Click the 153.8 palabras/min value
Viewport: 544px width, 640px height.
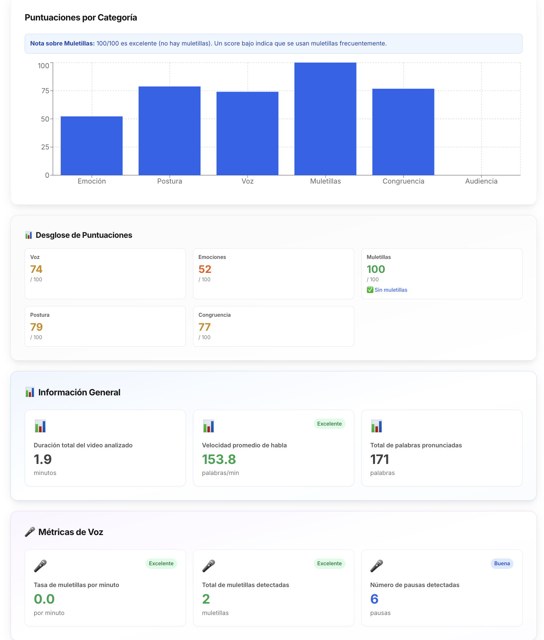219,459
